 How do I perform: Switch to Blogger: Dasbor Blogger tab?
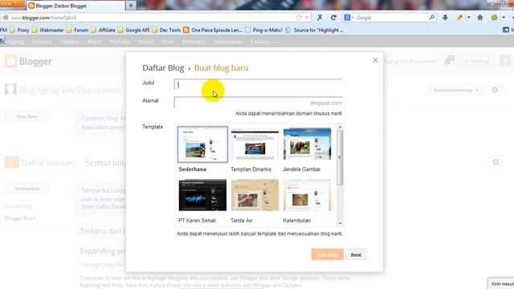75,6
